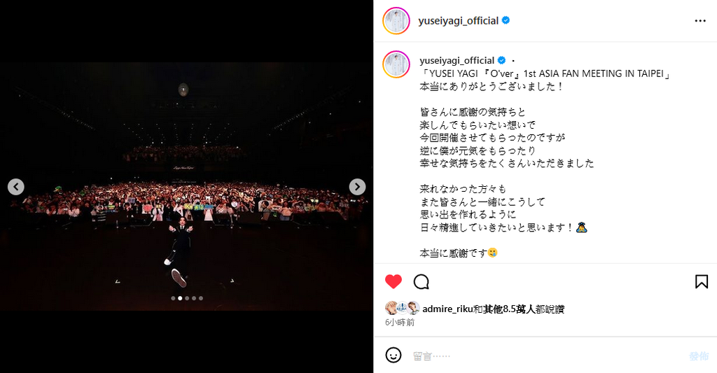Viewport: 717px width, 373px height.
Task: Click the 發佈 post button
Action: click(699, 356)
